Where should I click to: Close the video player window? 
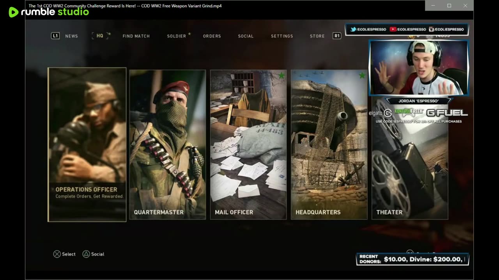465,5
